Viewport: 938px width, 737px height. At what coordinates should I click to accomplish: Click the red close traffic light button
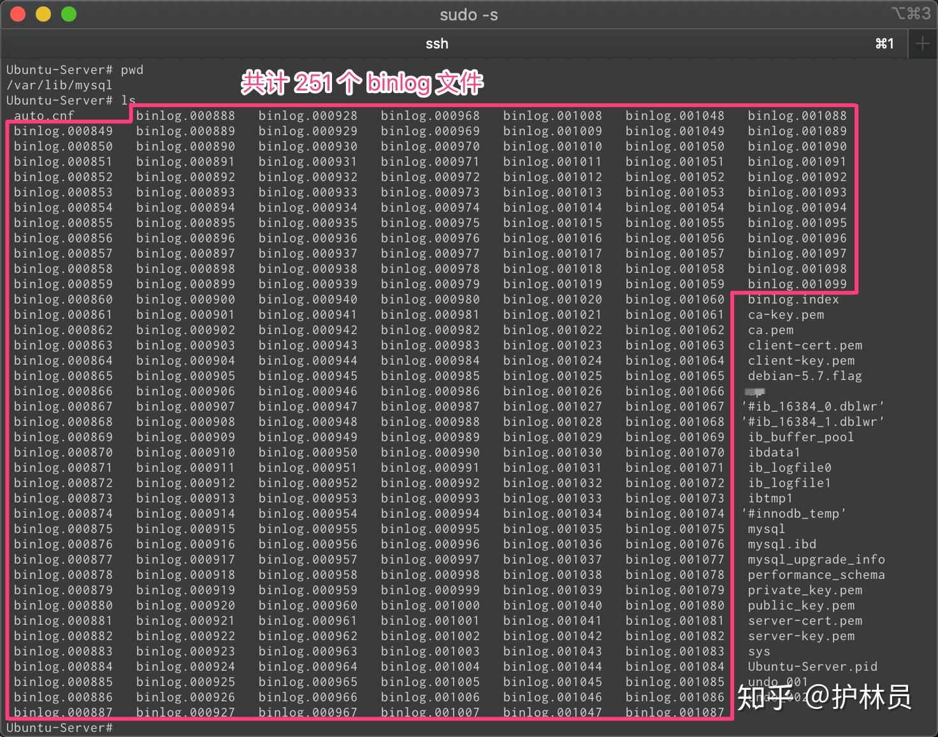17,13
